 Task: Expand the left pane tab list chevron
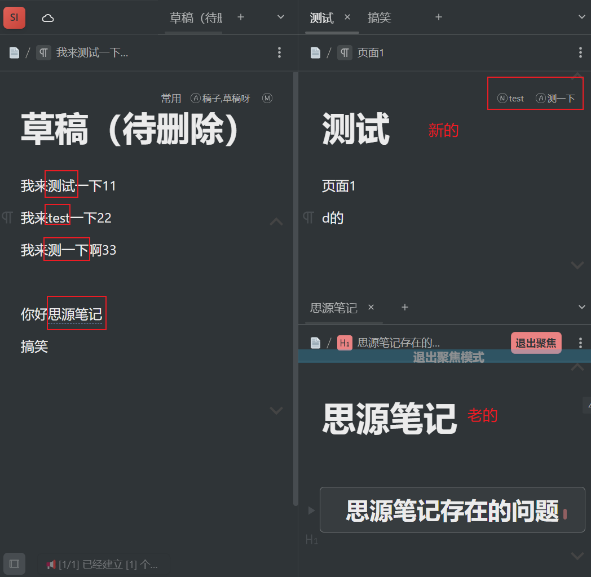(281, 17)
